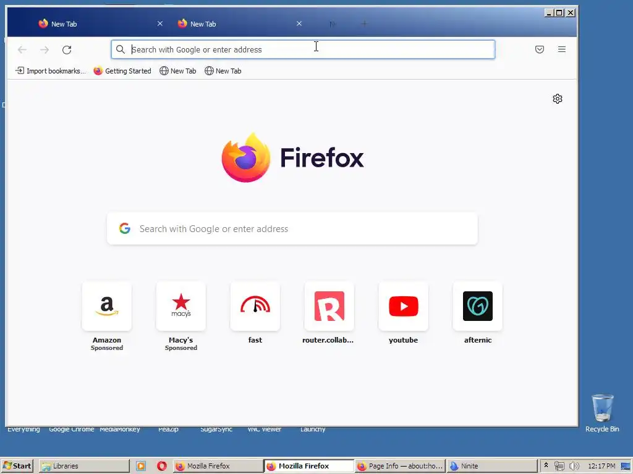
Task: Open the Windows Start menu
Action: click(17, 466)
